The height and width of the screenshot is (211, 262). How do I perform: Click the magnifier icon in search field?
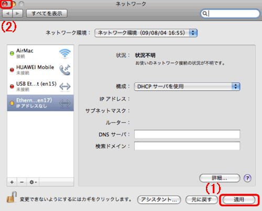pos(205,14)
